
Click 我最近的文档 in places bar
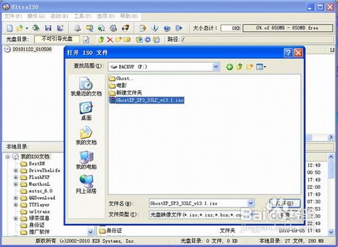(86, 86)
